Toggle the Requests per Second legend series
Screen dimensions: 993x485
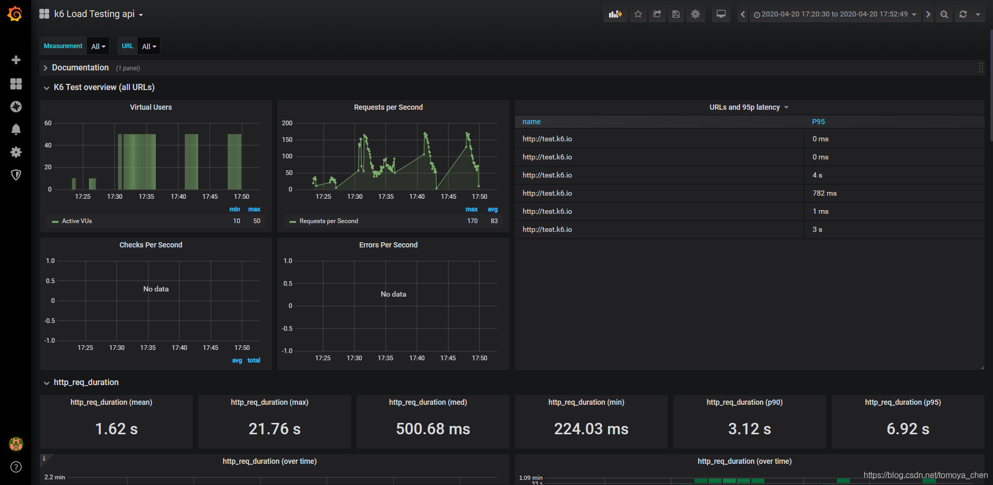point(329,221)
